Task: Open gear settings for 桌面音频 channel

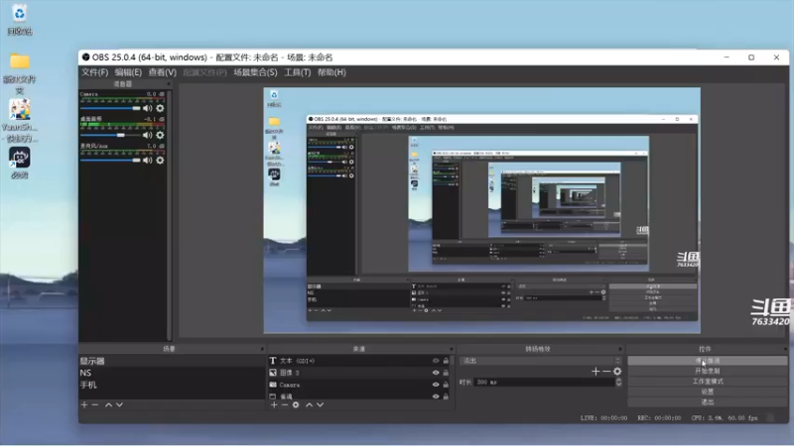Action: tap(160, 135)
